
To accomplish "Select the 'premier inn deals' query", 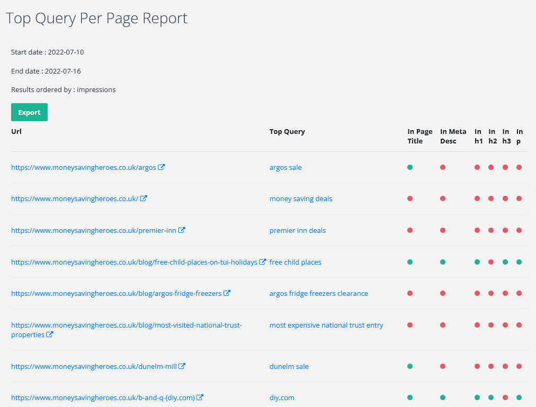I will click(298, 231).
